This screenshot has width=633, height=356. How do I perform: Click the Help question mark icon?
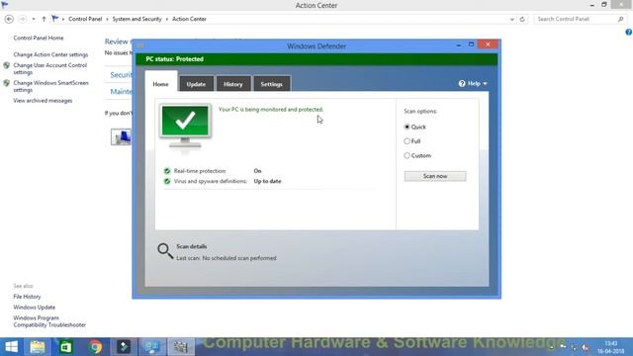462,83
